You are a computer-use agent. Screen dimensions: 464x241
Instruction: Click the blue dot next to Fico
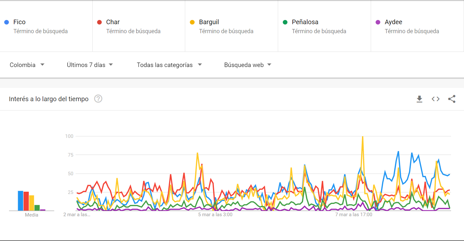(6, 22)
